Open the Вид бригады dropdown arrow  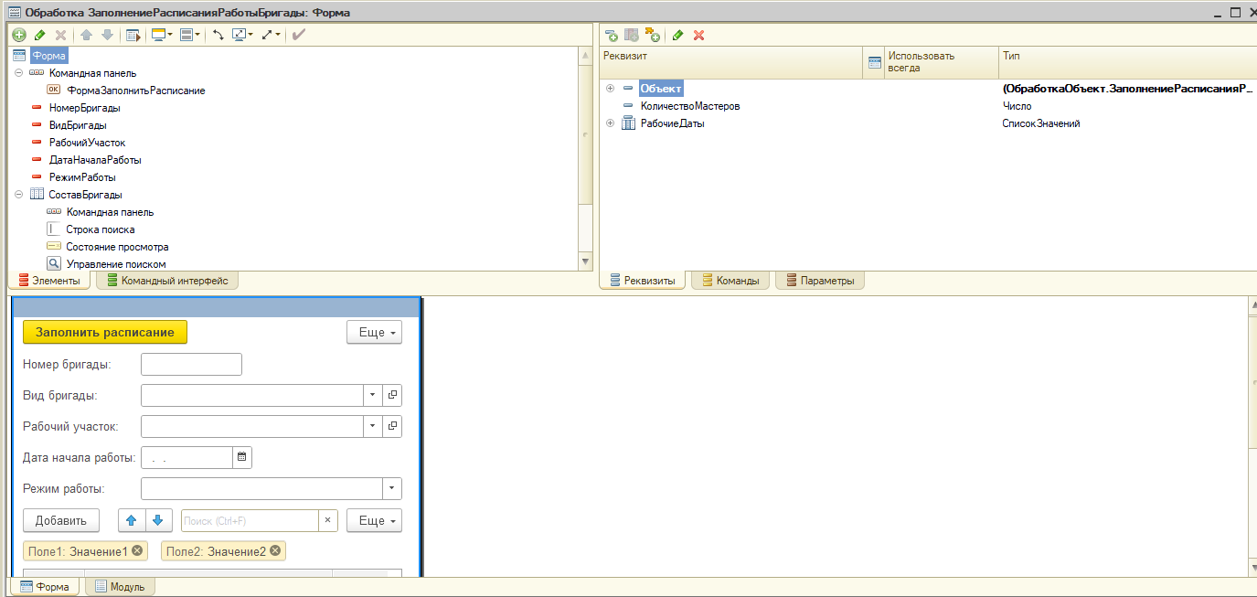(x=373, y=395)
